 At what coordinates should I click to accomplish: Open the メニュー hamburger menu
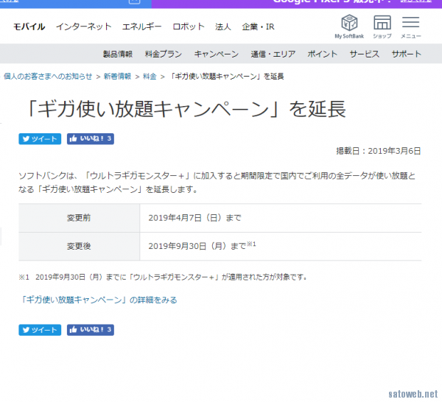411,25
